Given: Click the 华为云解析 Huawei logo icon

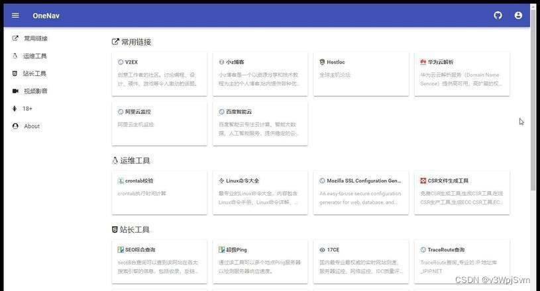Looking at the screenshot, I should 423,62.
